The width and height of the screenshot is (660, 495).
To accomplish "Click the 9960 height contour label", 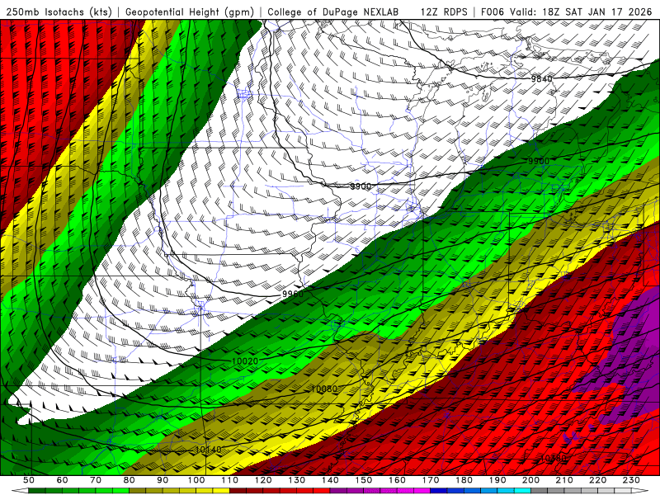I will pyautogui.click(x=293, y=294).
